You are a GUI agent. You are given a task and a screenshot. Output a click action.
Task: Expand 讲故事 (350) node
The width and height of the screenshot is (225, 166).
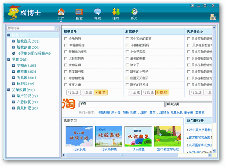(13, 72)
